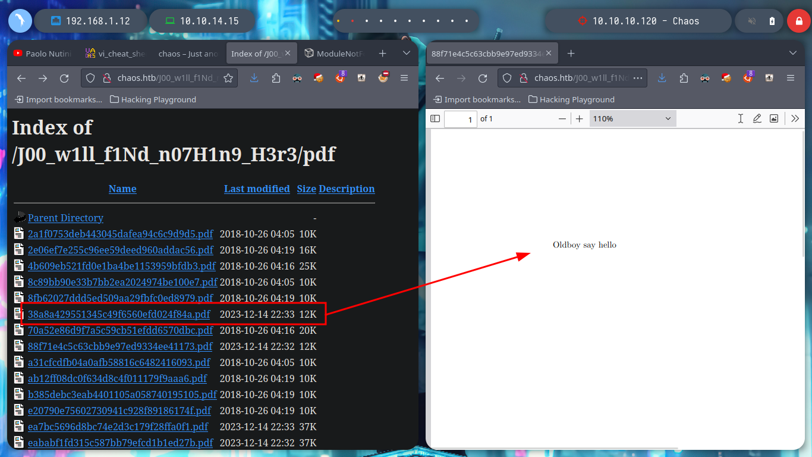
Task: Open 4b609eb521fd0e1ba4be1153959bfdb3.pdf
Action: point(122,266)
